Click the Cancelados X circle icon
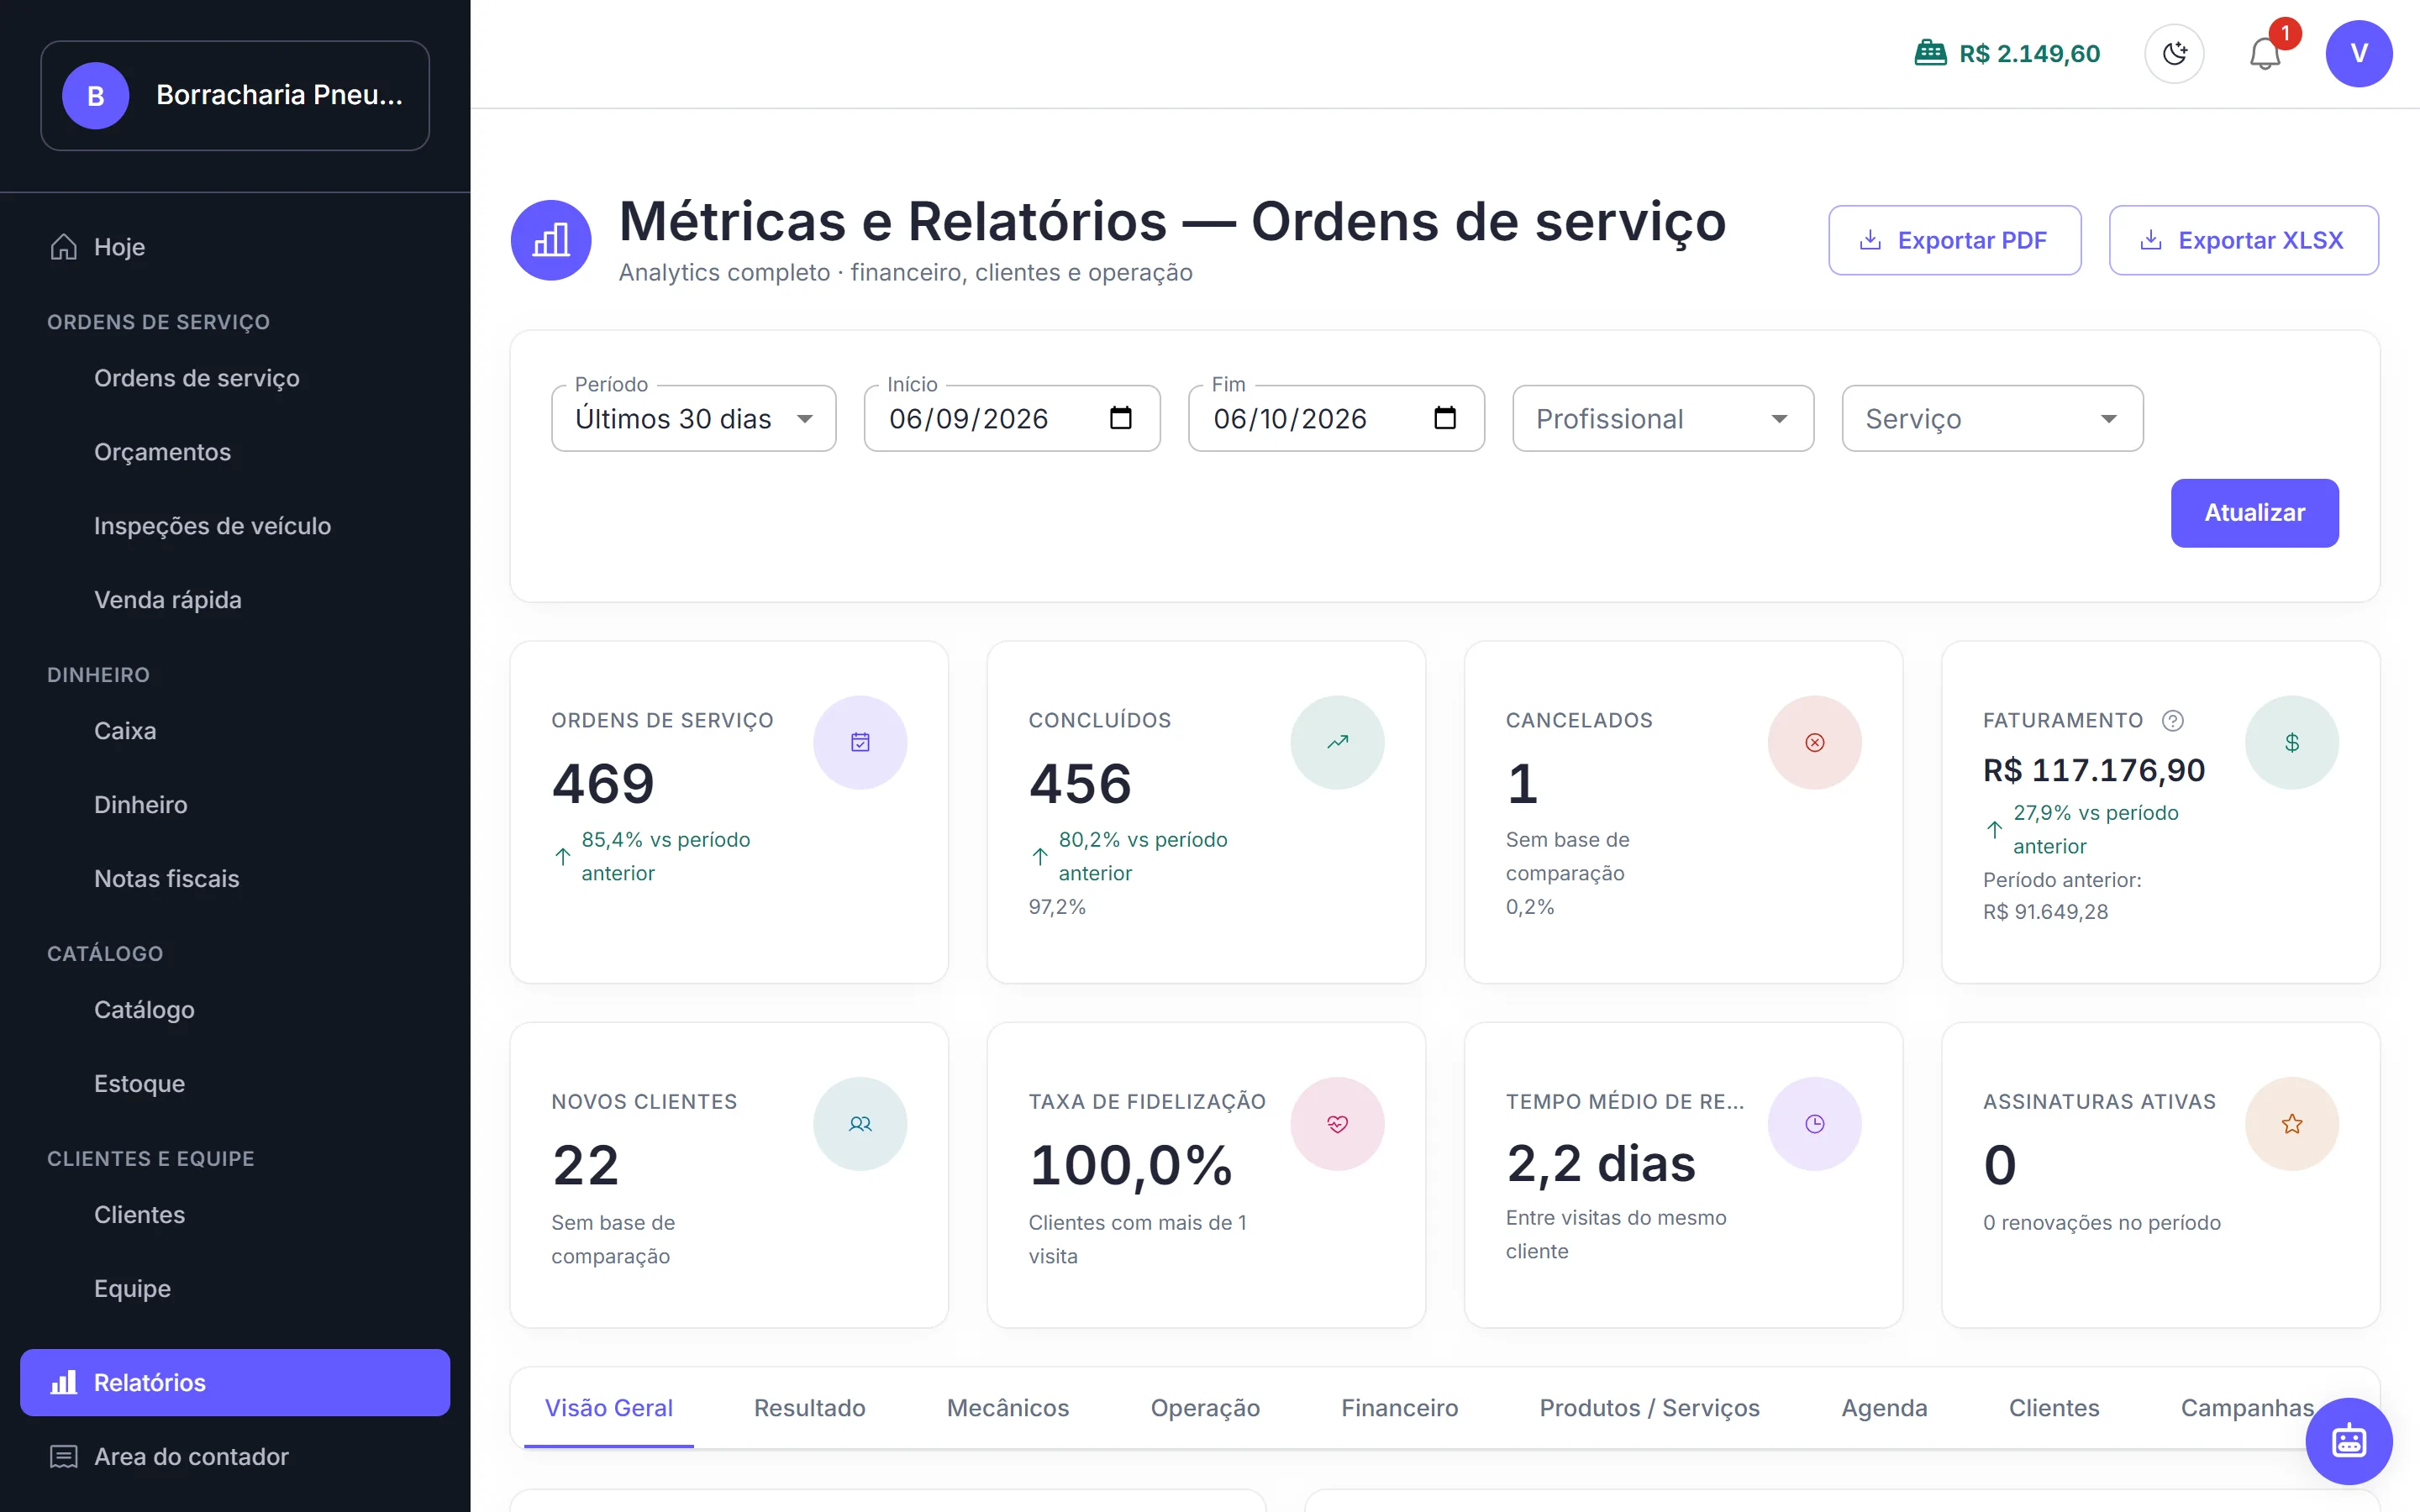 1814,742
